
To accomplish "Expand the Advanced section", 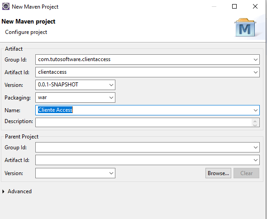I will [4, 191].
